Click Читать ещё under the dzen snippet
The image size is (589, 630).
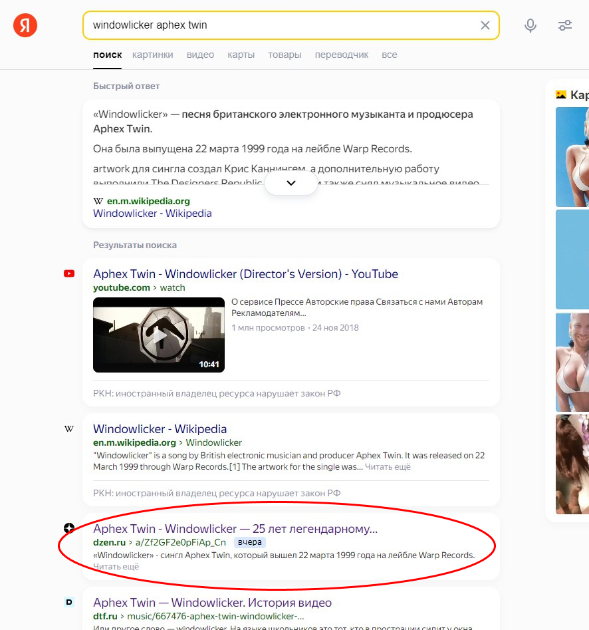(x=116, y=567)
